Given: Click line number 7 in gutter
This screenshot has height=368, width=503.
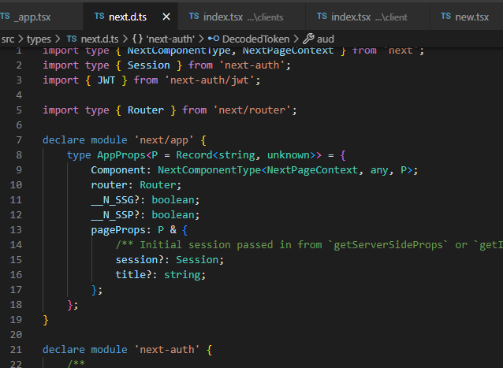Looking at the screenshot, I should pos(19,140).
